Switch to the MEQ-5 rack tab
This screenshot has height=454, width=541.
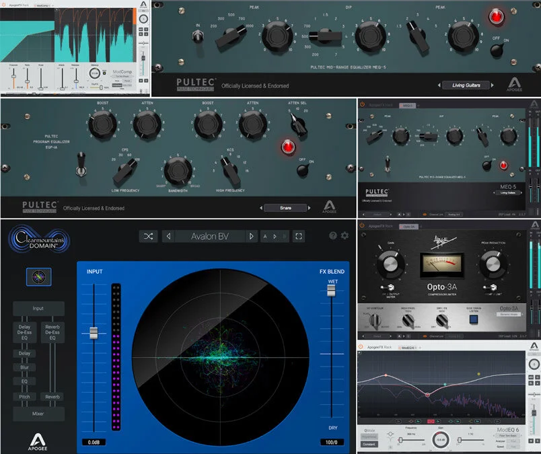coord(408,105)
